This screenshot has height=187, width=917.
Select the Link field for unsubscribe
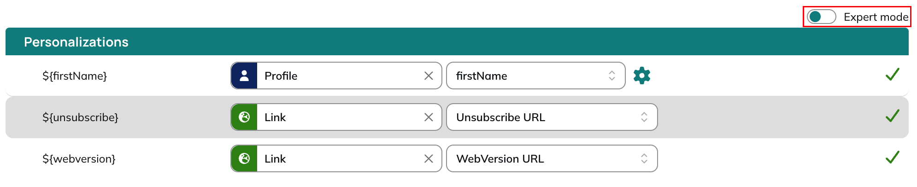coord(336,117)
